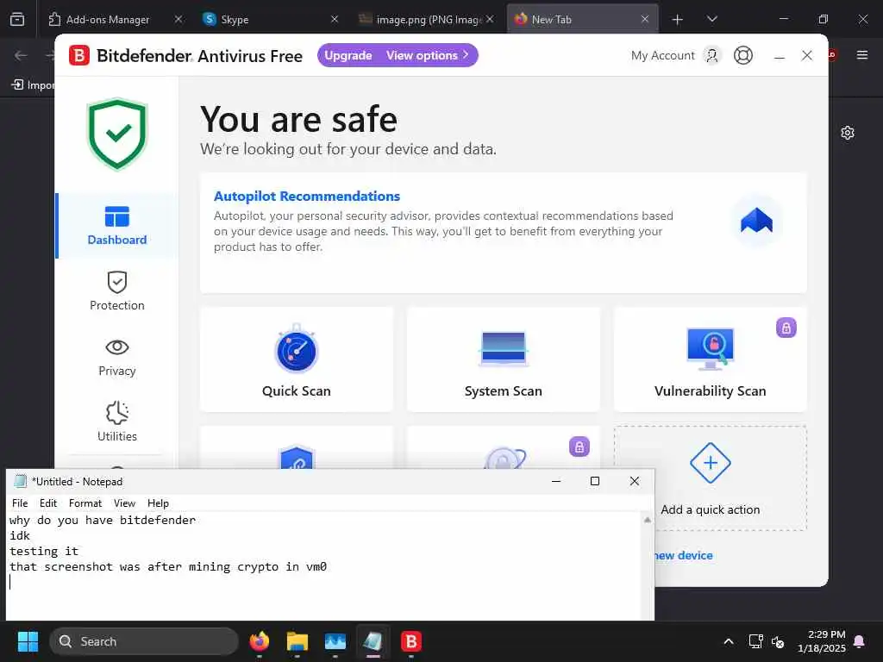Open Notepad Help menu
883x662 pixels.
(159, 503)
